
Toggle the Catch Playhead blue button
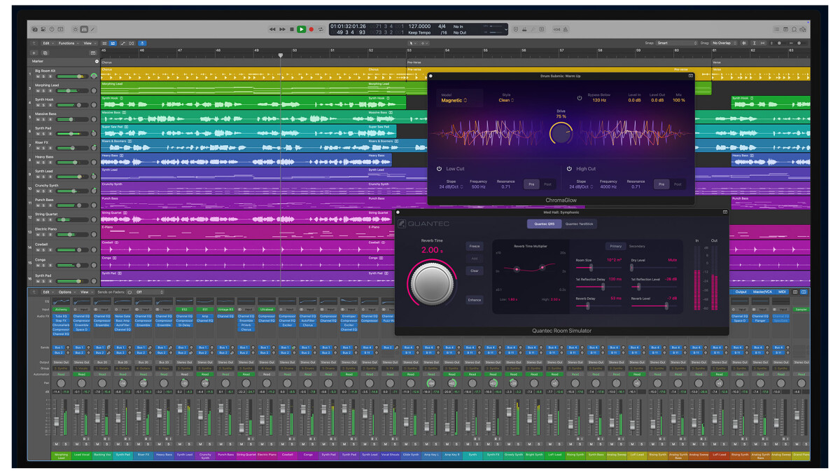tap(142, 43)
